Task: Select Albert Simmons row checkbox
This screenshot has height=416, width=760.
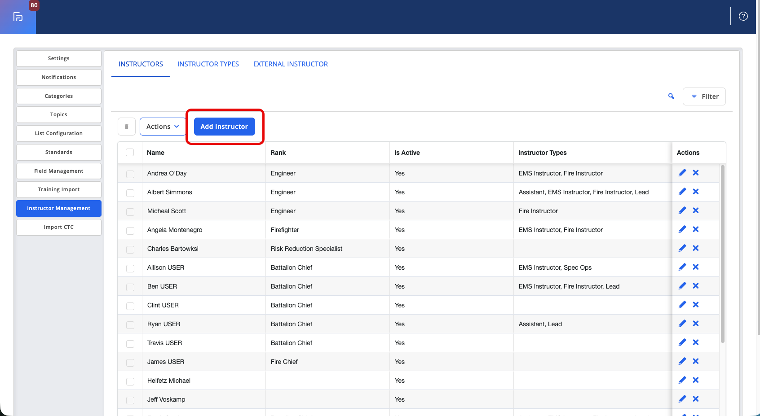Action: [130, 193]
